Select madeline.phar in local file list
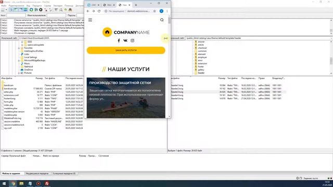The width and height of the screenshot is (333, 187). [10, 109]
